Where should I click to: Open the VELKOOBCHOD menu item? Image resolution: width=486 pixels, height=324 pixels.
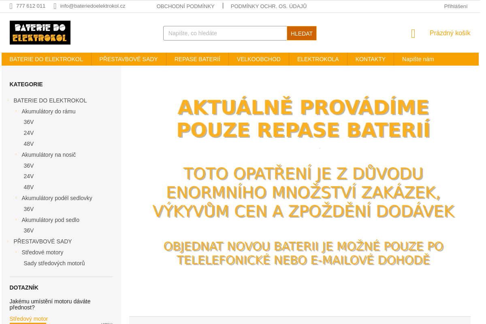click(258, 59)
